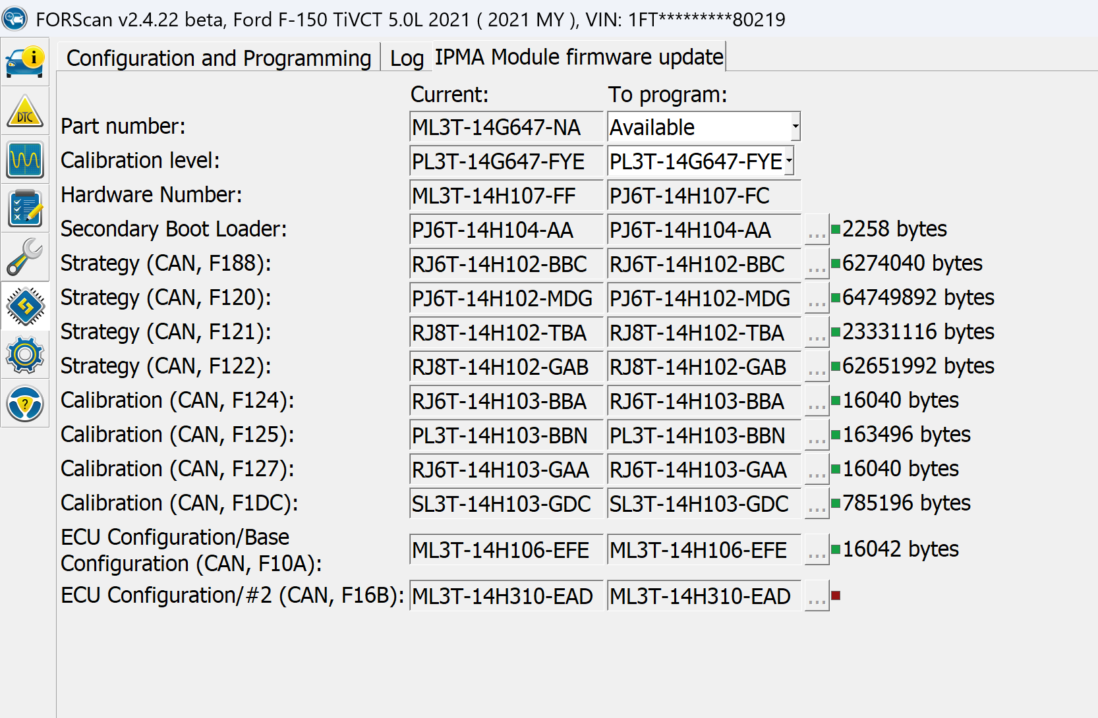Browse file for Strategy F188

point(817,264)
